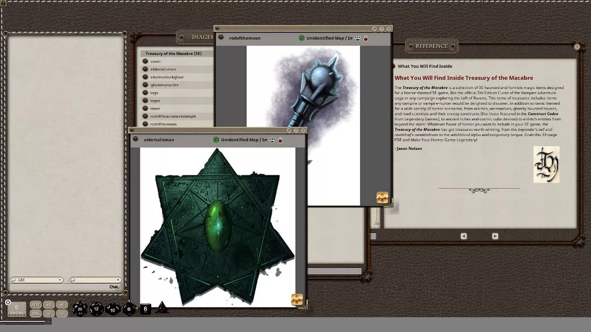The image size is (591, 332).
Task: Open the more image link
Action: tap(145, 108)
